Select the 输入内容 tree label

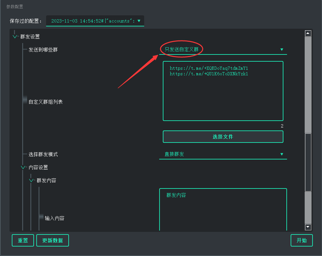(54, 218)
